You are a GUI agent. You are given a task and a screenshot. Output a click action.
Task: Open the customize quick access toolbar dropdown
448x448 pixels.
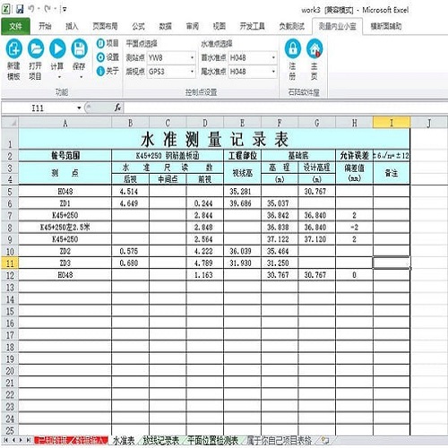[x=65, y=10]
